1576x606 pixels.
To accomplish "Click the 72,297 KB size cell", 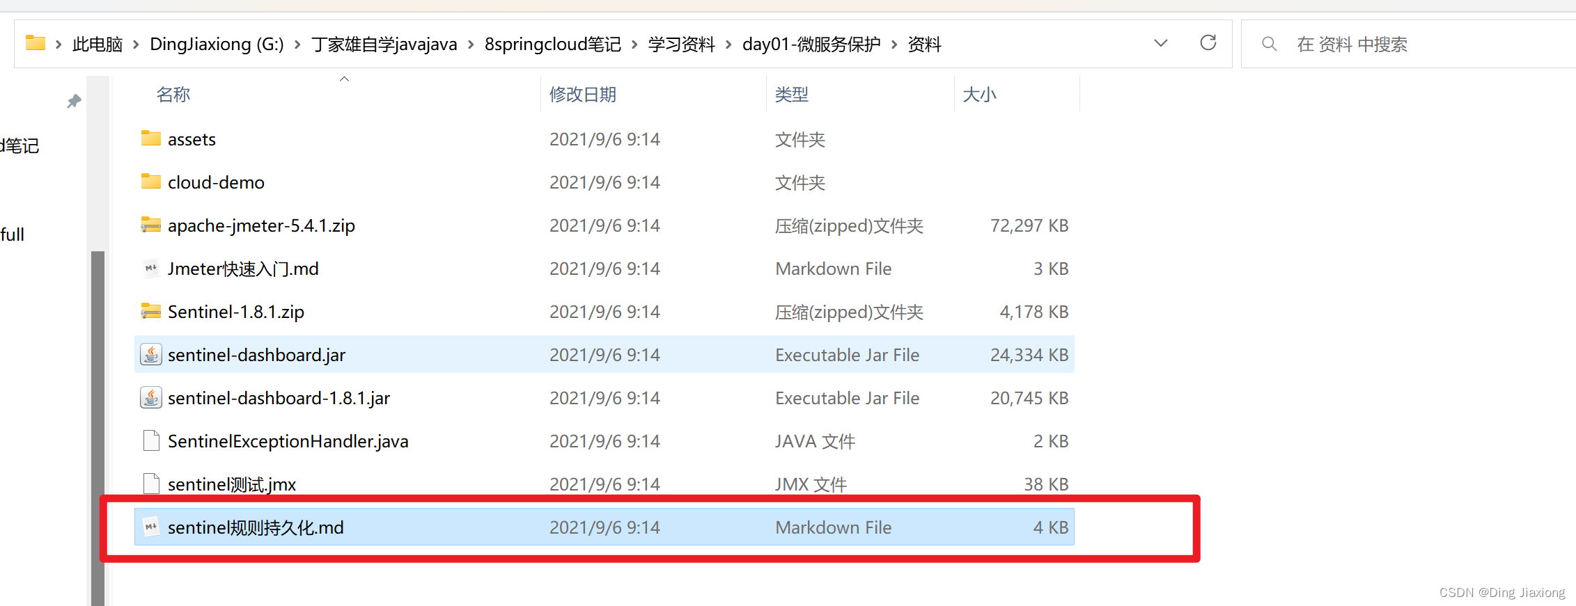I will (1029, 225).
